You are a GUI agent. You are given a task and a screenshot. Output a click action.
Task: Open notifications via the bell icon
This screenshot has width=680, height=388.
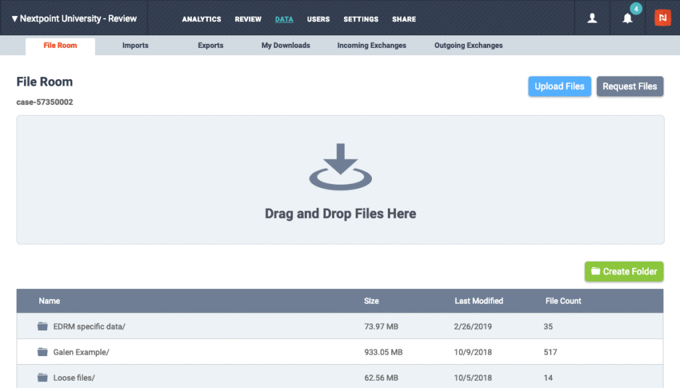[x=626, y=18]
